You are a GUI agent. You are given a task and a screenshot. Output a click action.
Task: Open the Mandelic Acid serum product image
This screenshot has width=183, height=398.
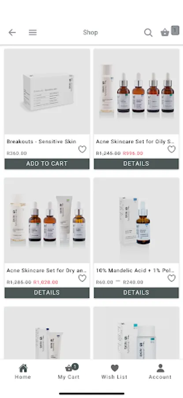[x=136, y=220]
